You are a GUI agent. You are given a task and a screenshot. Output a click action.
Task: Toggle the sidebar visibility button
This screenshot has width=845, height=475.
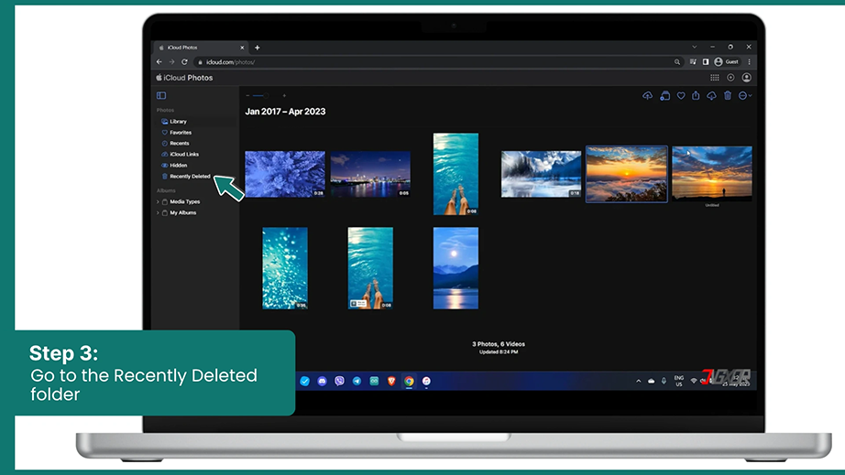coord(161,95)
